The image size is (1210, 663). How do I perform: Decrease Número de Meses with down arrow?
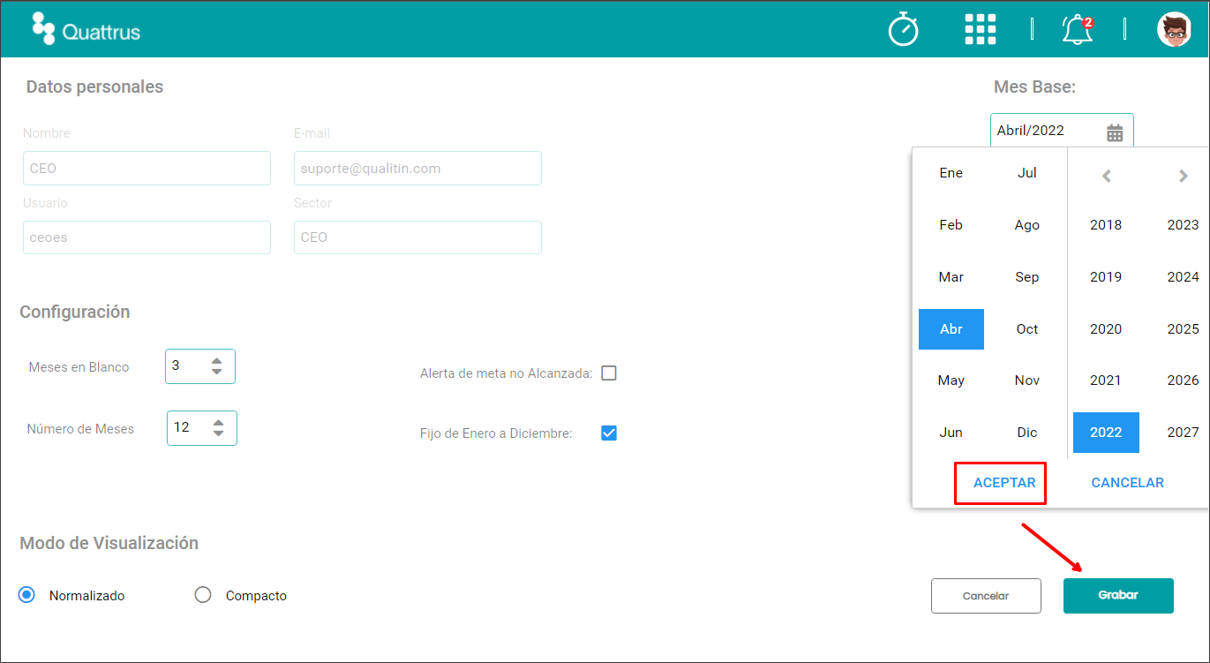(219, 433)
